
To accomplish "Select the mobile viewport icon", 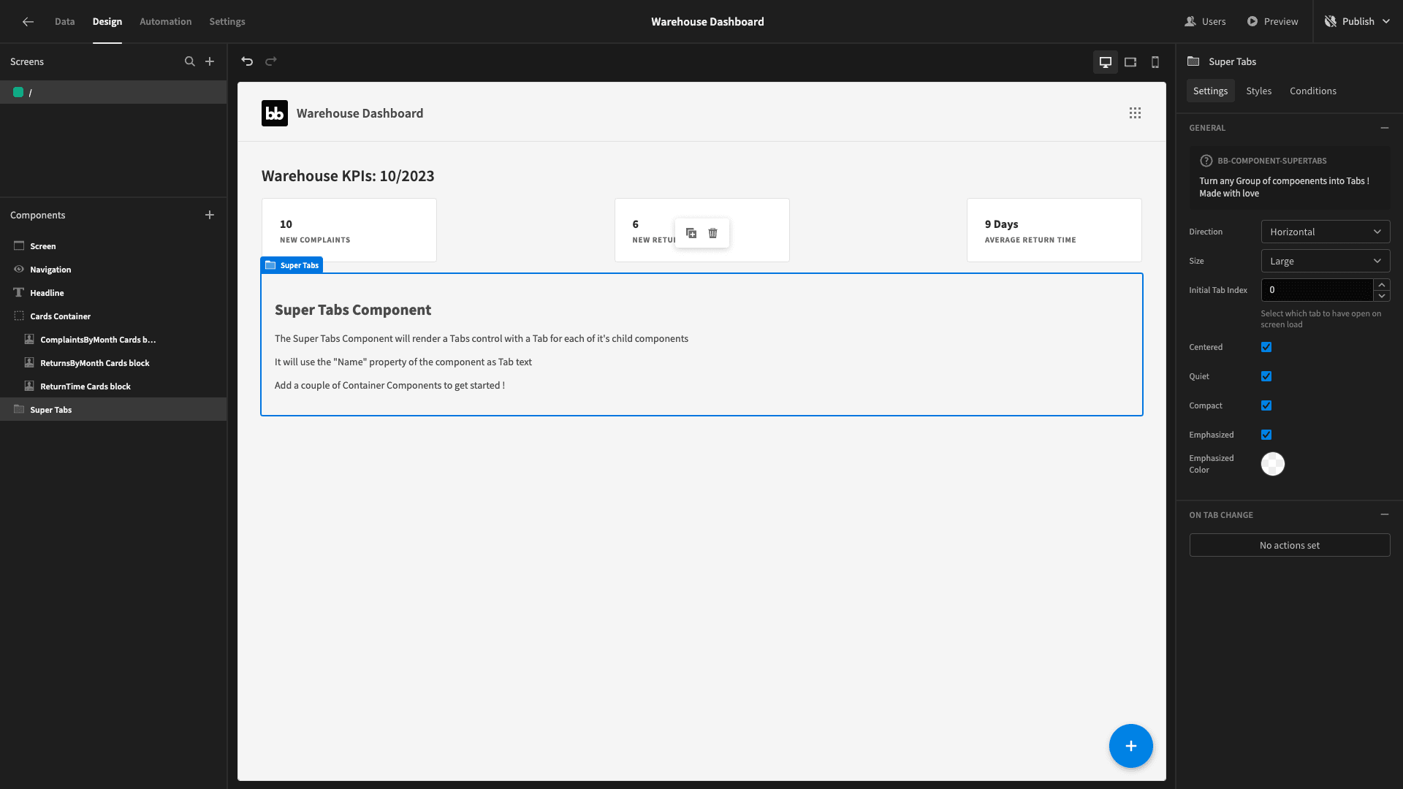I will [x=1155, y=61].
